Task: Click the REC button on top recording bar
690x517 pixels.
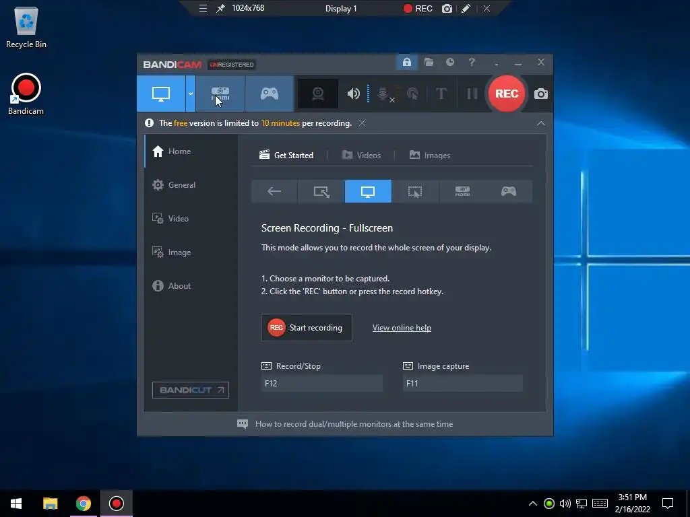Action: (418, 8)
